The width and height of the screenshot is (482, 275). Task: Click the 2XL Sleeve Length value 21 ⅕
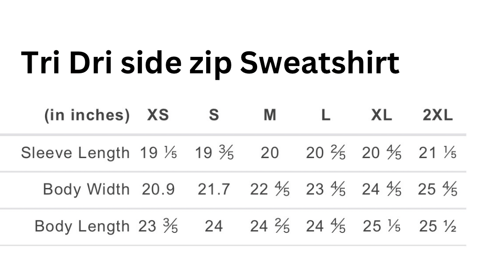click(437, 153)
